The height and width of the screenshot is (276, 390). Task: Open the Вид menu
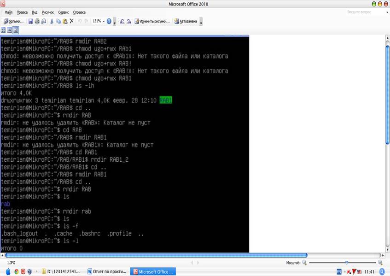click(35, 12)
